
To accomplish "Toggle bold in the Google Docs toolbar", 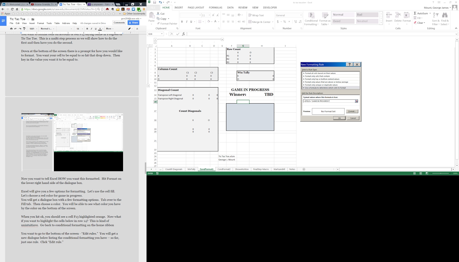I will 87,29.
